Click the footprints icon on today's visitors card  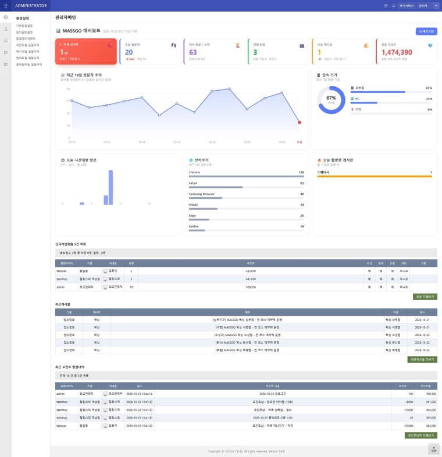(x=173, y=45)
